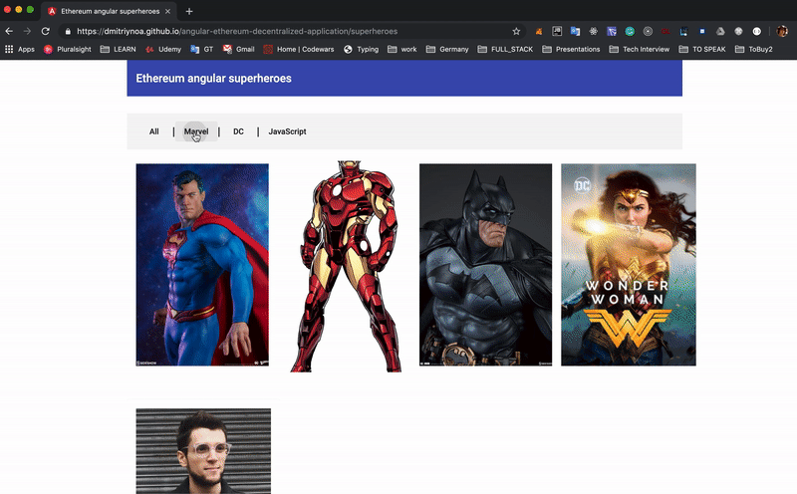Open the Iron Man hero card
Image resolution: width=797 pixels, height=494 pixels.
click(346, 266)
